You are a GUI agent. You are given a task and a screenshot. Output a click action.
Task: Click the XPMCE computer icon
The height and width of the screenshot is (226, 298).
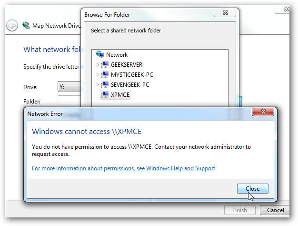click(105, 94)
